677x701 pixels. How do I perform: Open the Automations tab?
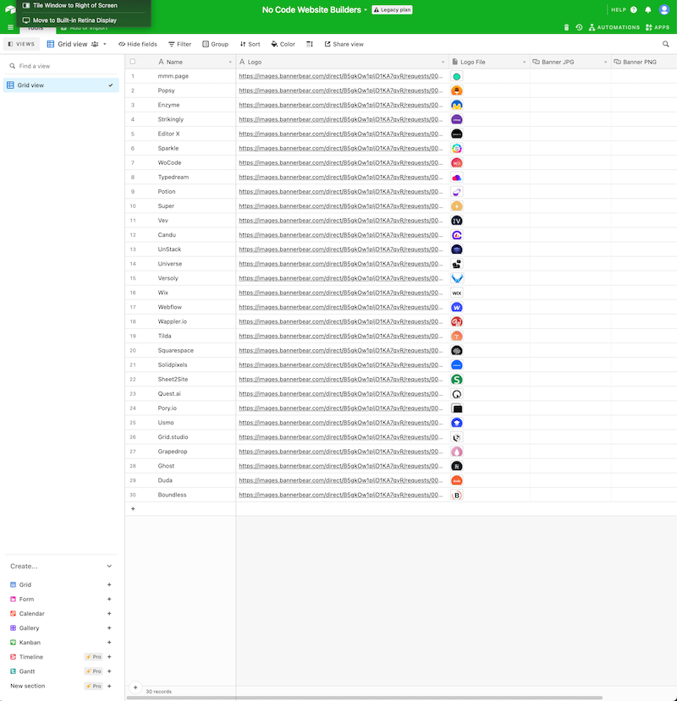(x=614, y=28)
